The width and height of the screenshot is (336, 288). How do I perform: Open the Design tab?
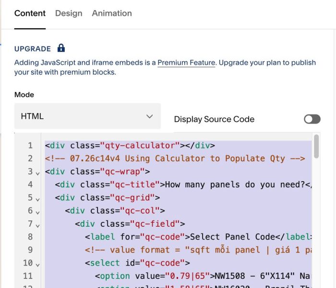pyautogui.click(x=69, y=13)
